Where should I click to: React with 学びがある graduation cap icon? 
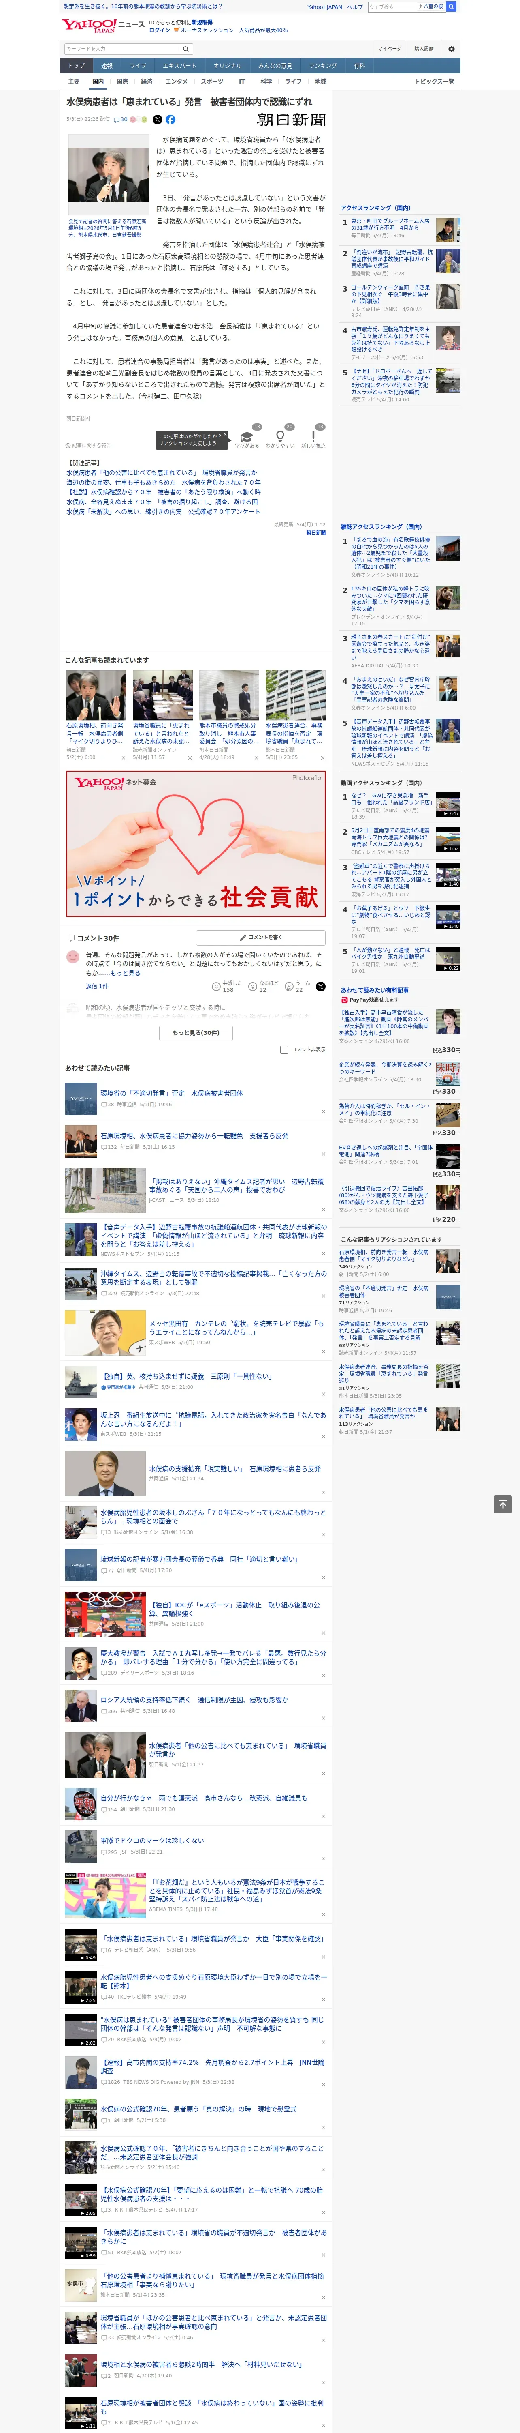247,437
